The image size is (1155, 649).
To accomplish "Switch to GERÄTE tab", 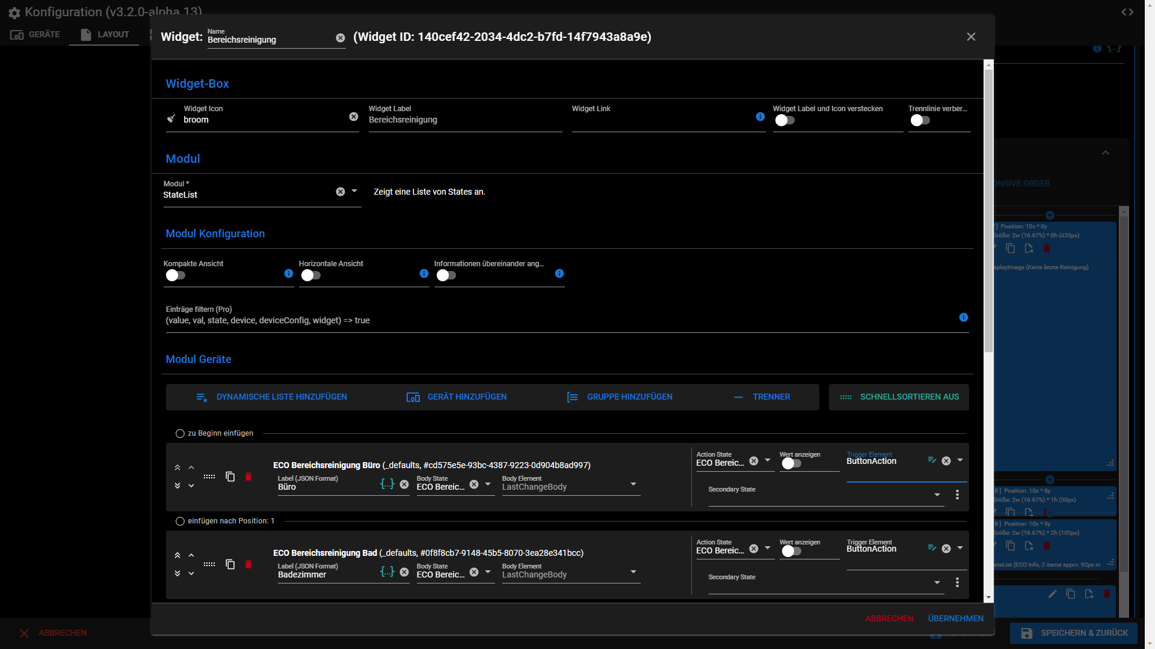I will pos(35,34).
